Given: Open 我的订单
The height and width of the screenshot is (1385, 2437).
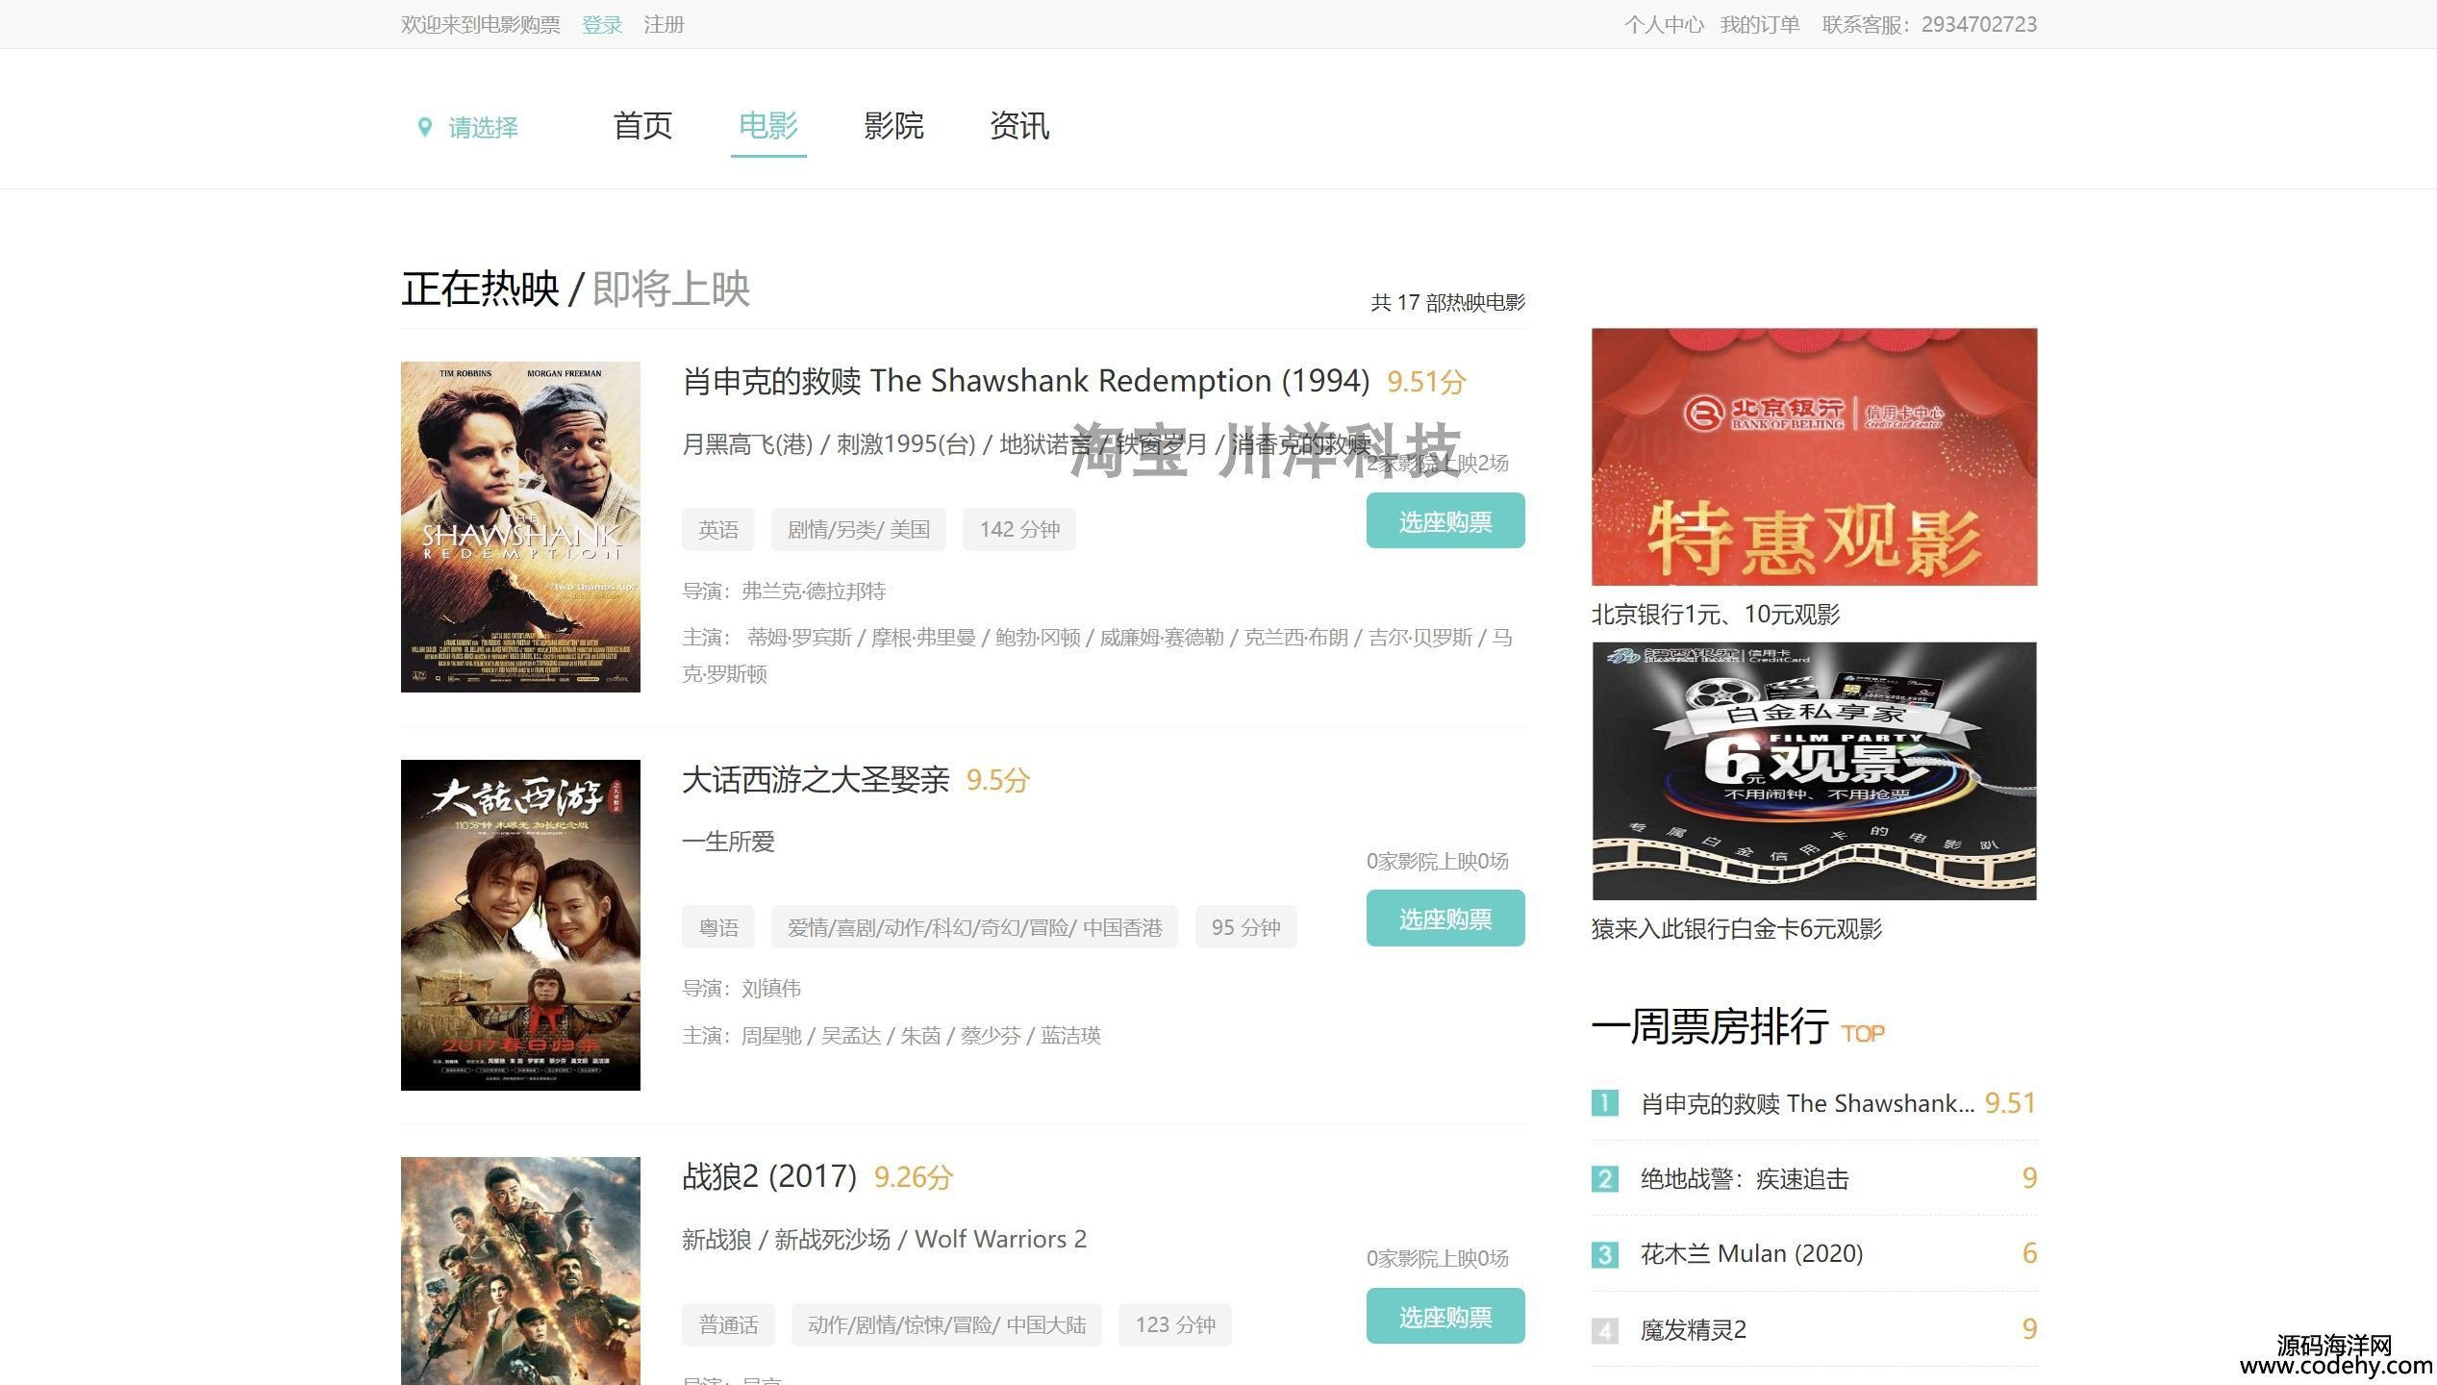Looking at the screenshot, I should click(x=1760, y=25).
